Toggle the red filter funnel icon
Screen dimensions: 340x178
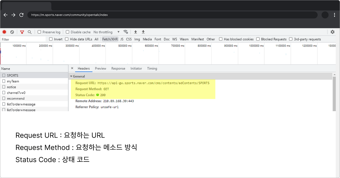tap(22, 32)
